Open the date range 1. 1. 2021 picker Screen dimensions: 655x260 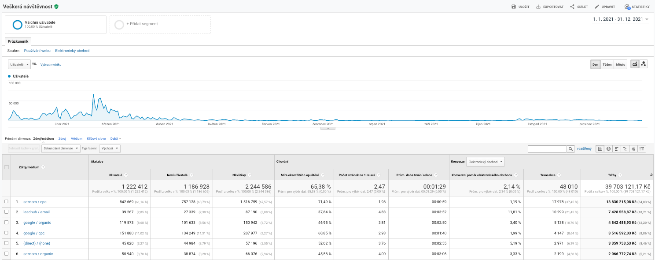click(x=621, y=19)
